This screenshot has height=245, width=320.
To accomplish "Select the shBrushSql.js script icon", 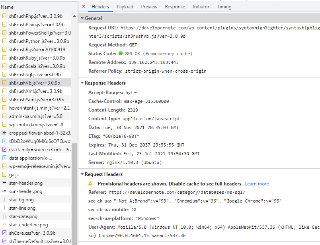I will point(4,75).
